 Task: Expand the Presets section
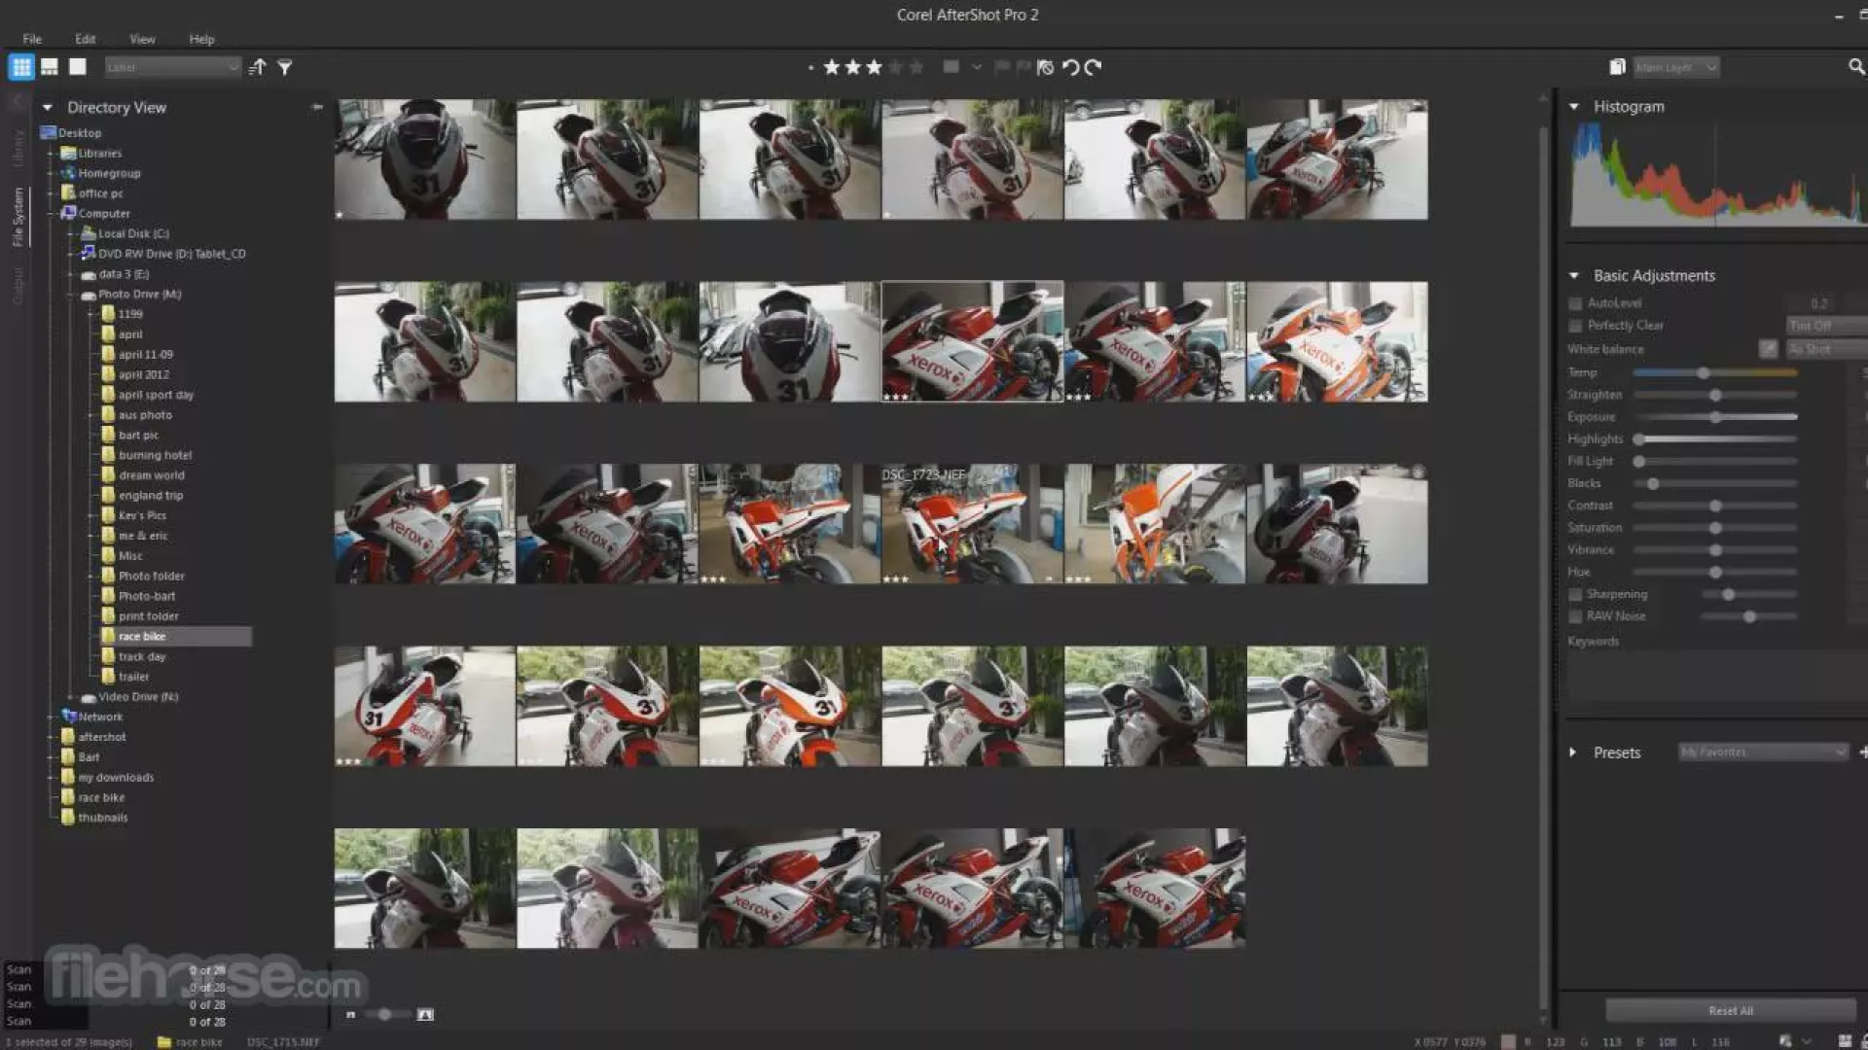coord(1573,752)
